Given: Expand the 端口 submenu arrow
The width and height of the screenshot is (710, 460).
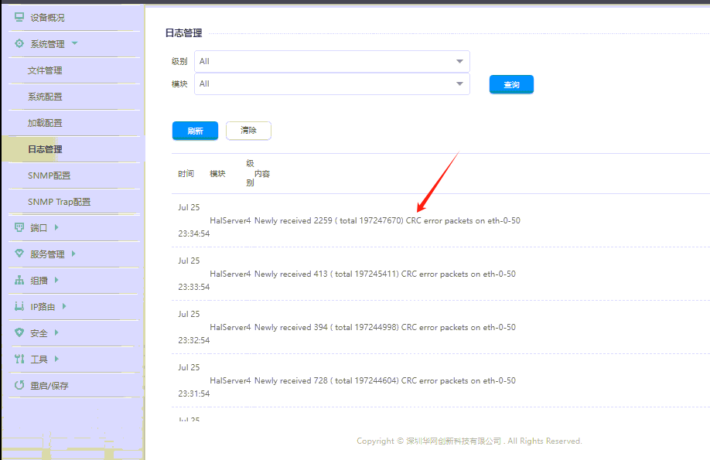Looking at the screenshot, I should pos(56,227).
